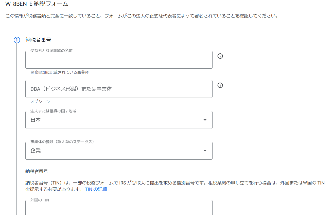Click the W-8BEN-E 納税フォーム heading
The image size is (332, 215).
pos(37,4)
